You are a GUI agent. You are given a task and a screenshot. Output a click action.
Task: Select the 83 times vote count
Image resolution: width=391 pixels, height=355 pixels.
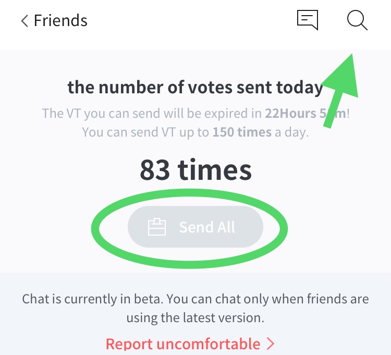[x=195, y=169]
